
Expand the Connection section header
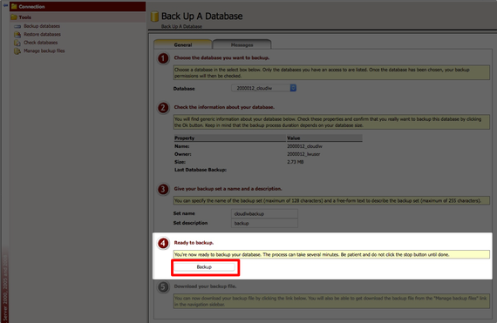[x=78, y=6]
